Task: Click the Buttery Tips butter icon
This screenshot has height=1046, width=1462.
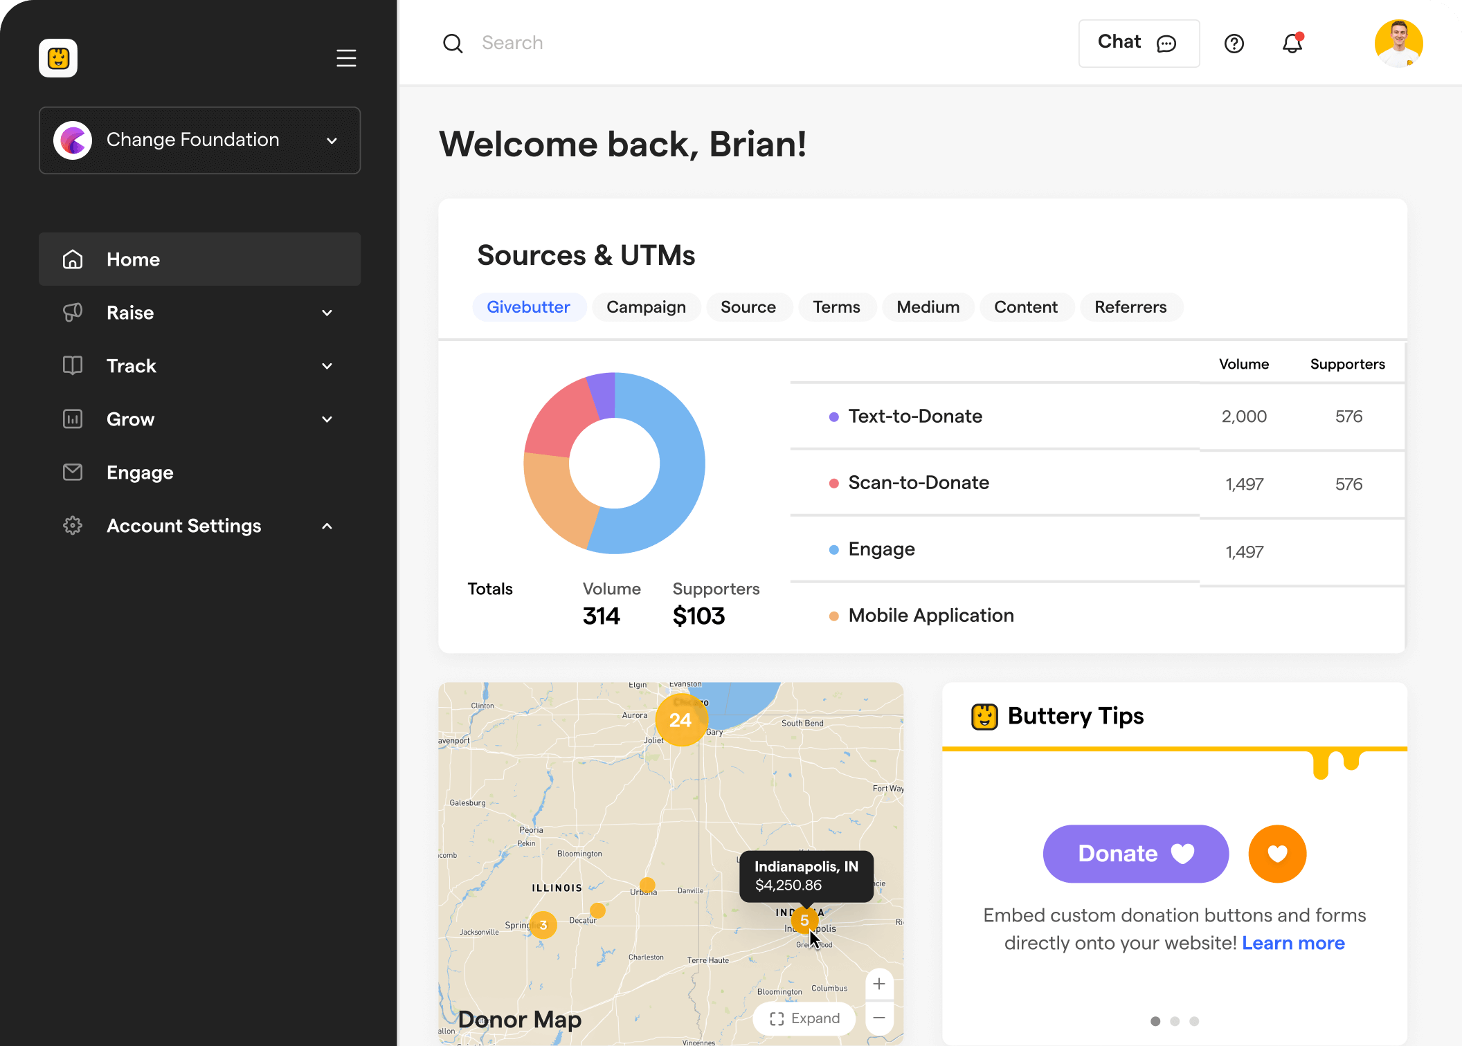Action: click(984, 717)
